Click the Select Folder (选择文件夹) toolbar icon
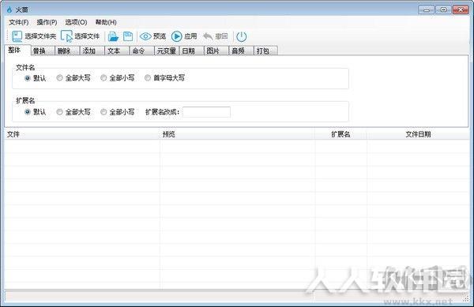474x307 pixels. [x=17, y=36]
